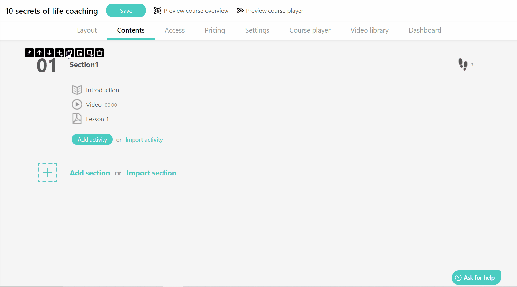Go to the Dashboard tab
Screen dimensions: 517x287
pos(425,30)
